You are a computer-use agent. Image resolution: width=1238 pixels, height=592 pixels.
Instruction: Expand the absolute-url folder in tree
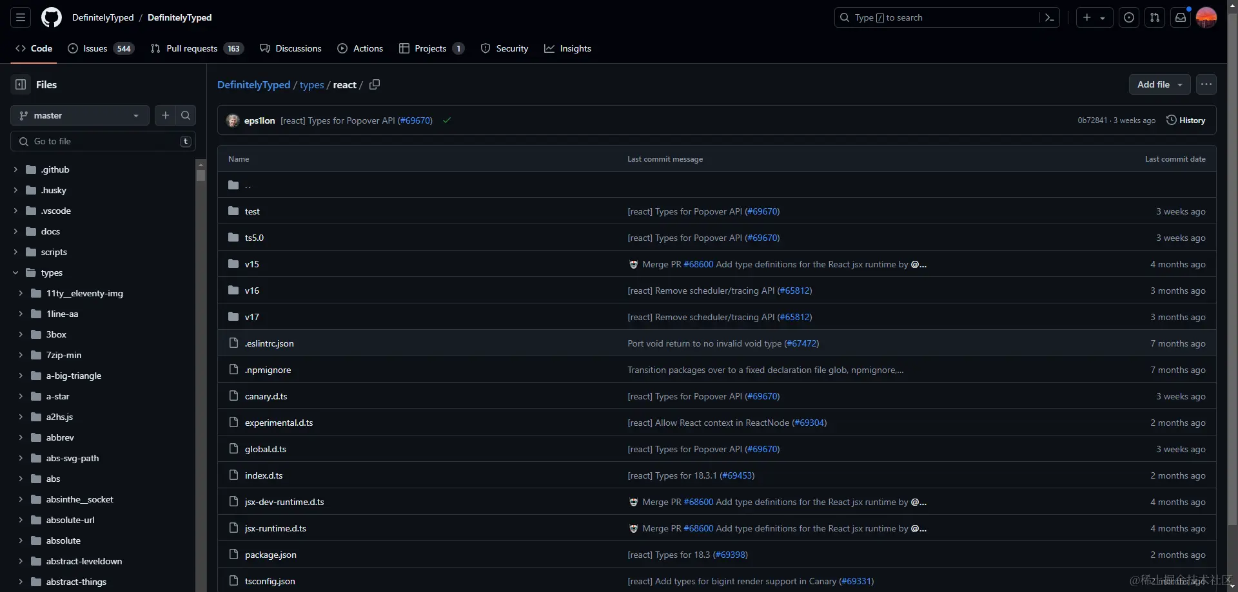pos(21,520)
